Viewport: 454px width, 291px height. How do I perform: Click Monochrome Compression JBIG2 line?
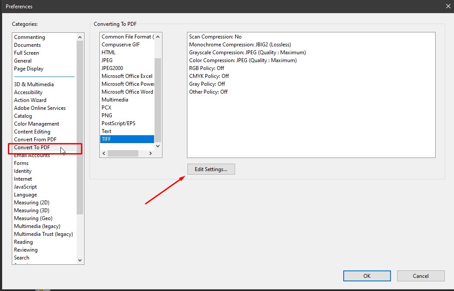(240, 45)
